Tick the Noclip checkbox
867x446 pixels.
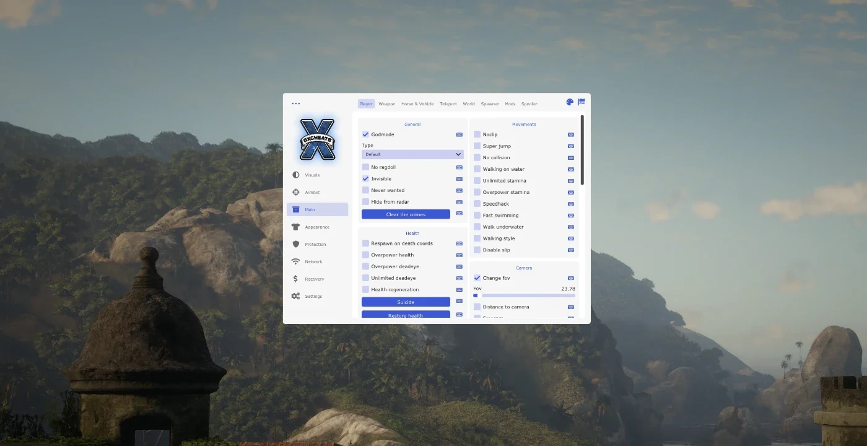[x=477, y=134]
